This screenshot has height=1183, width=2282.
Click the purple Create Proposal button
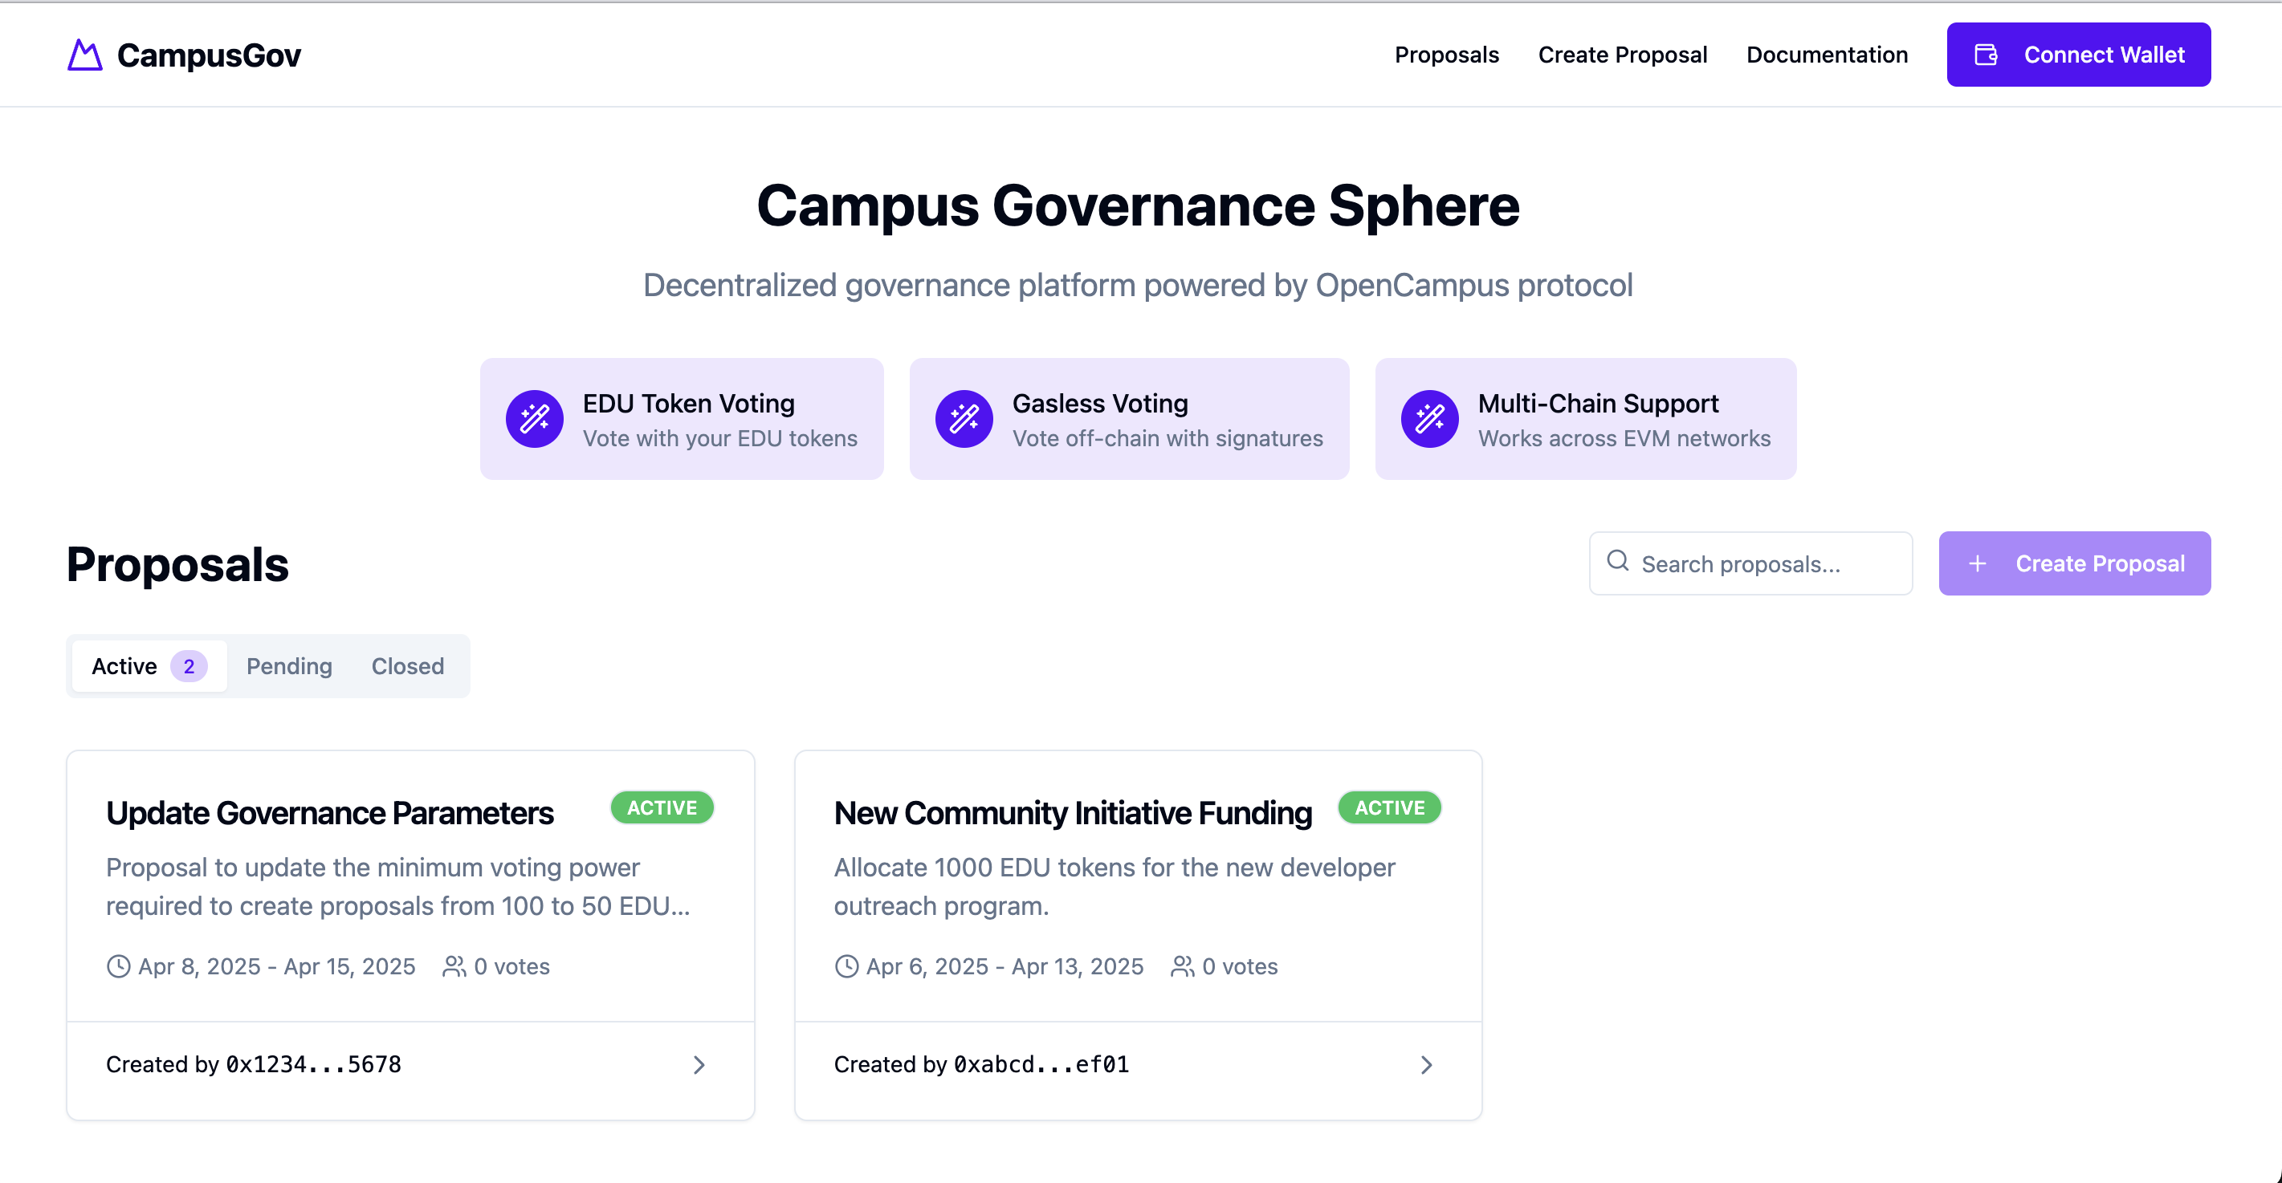click(2075, 563)
